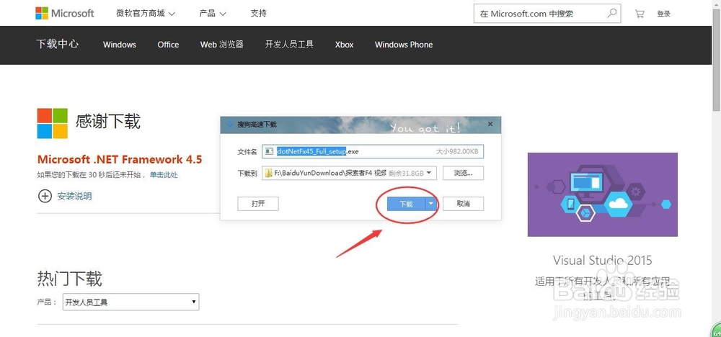The width and height of the screenshot is (721, 337).
Task: Open the 开发人员工具 product combo box
Action: click(131, 302)
